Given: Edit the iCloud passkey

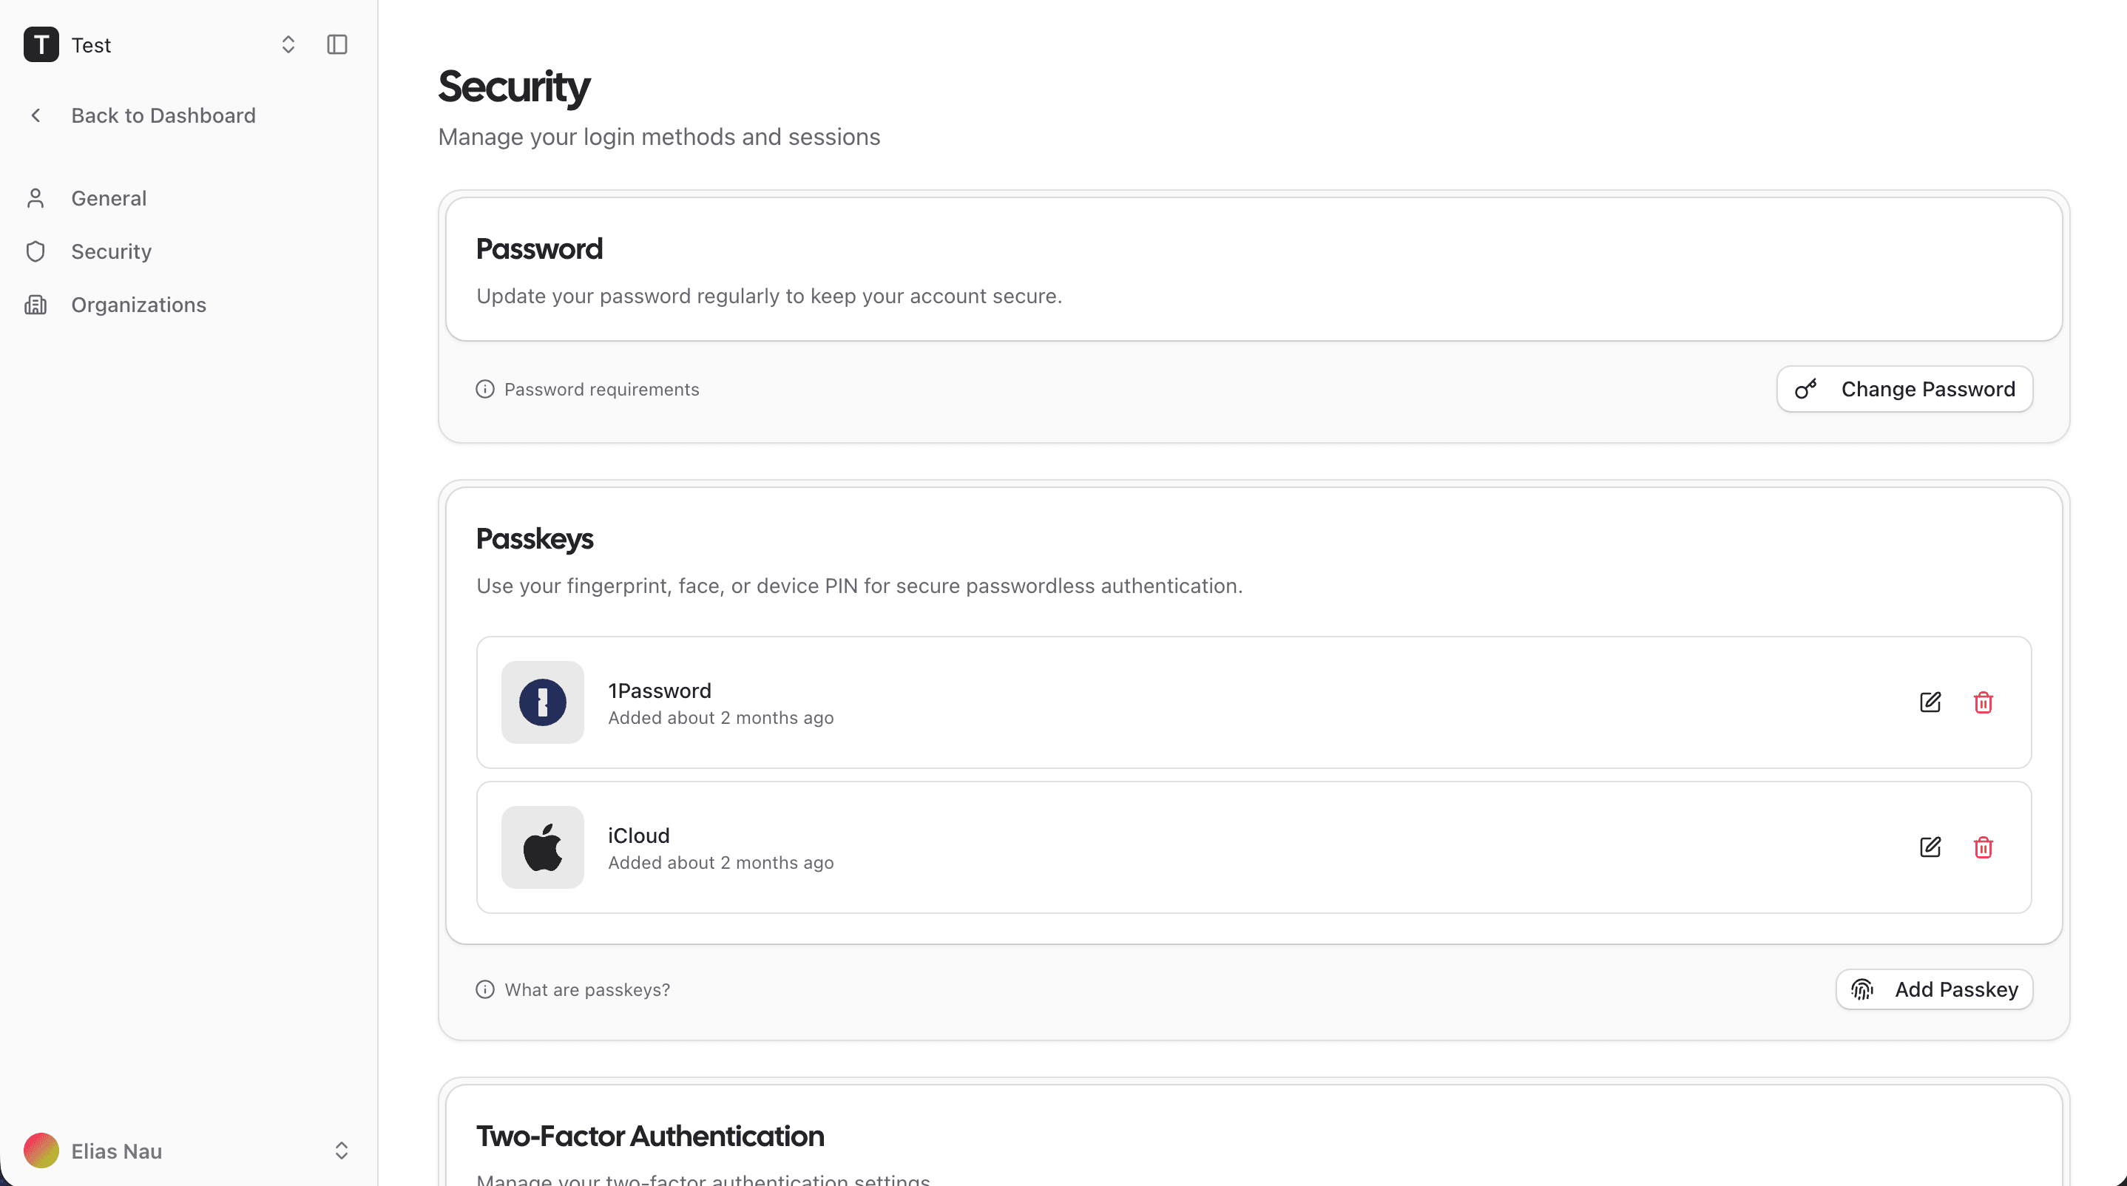Looking at the screenshot, I should click(1930, 847).
